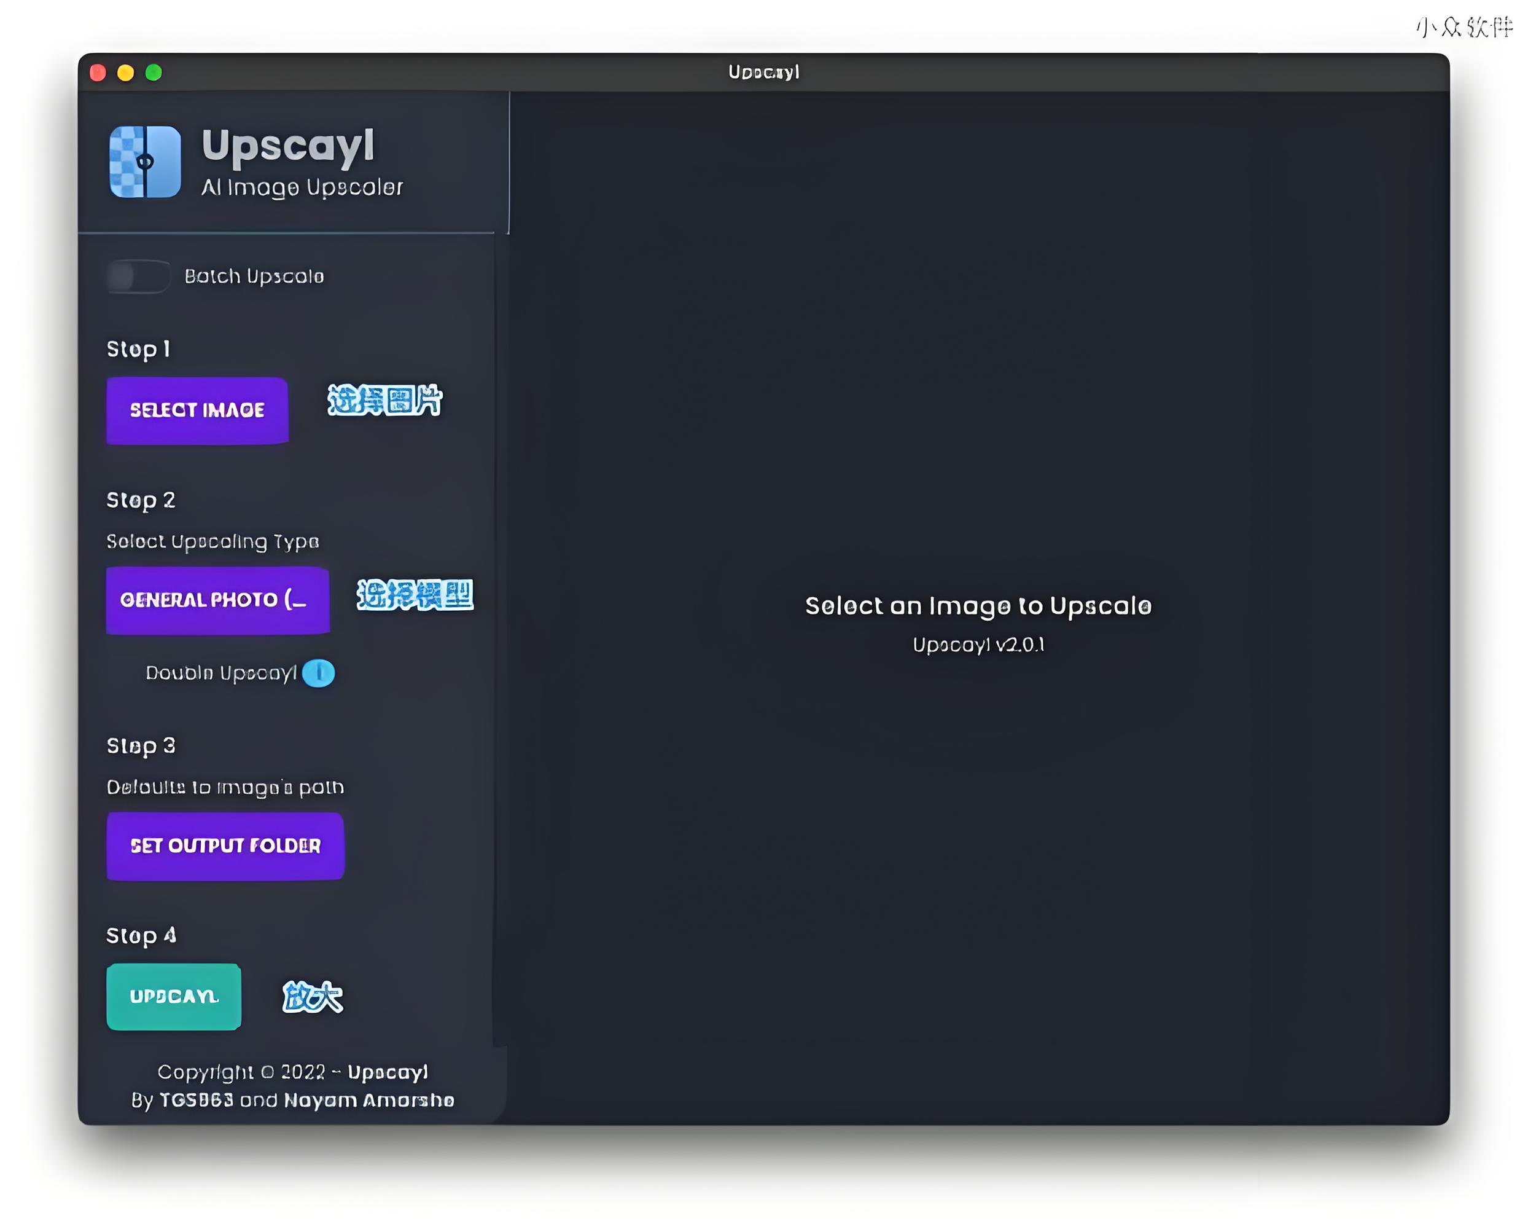Image resolution: width=1528 pixels, height=1229 pixels.
Task: Click the 'Select an Image to Upscale' text
Action: click(x=978, y=606)
